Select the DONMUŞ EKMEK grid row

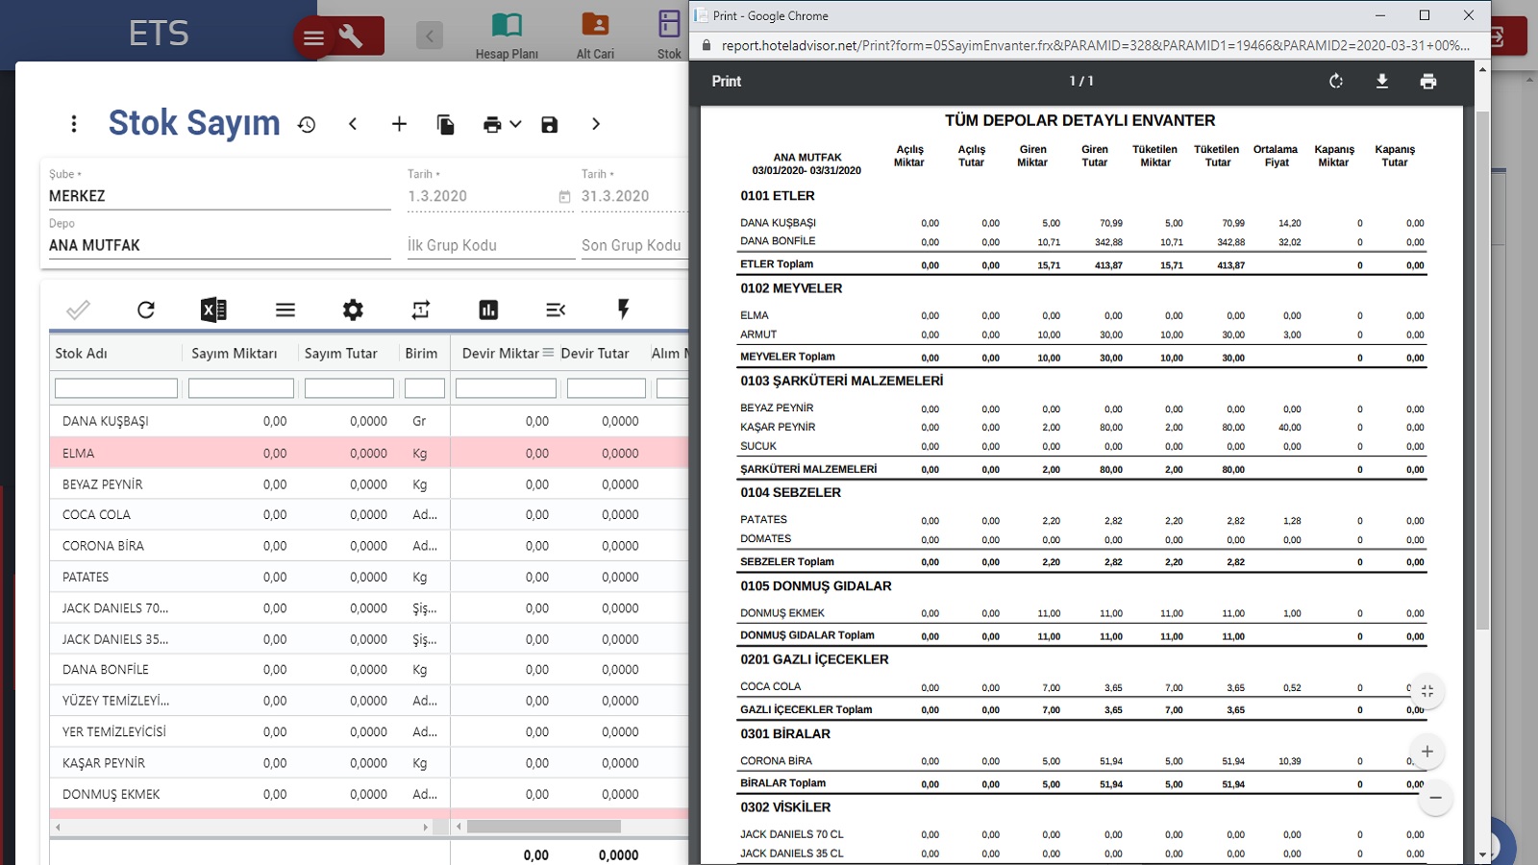[369, 794]
